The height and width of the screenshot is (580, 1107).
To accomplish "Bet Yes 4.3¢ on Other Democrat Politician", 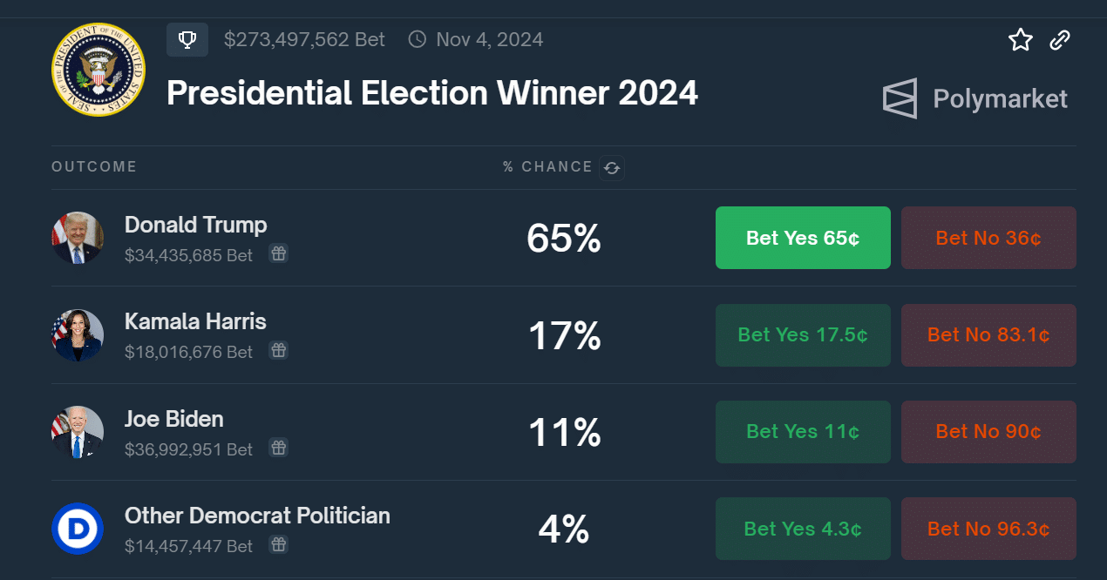I will coord(803,529).
